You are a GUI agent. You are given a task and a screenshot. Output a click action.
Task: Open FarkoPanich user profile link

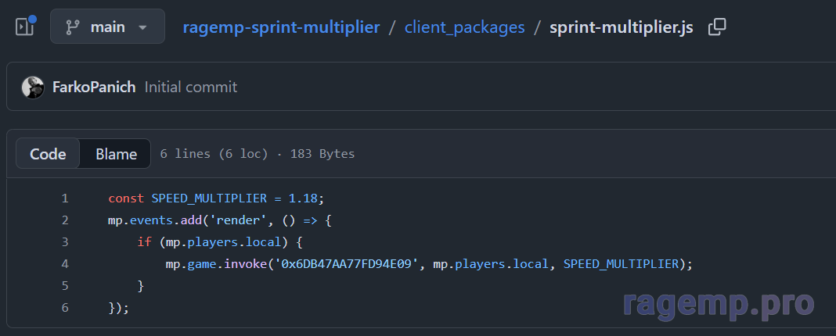point(94,88)
